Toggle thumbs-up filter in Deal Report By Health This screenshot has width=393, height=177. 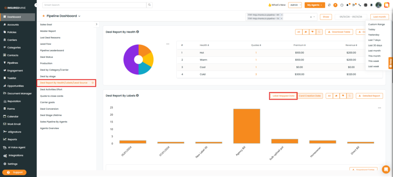point(306,32)
